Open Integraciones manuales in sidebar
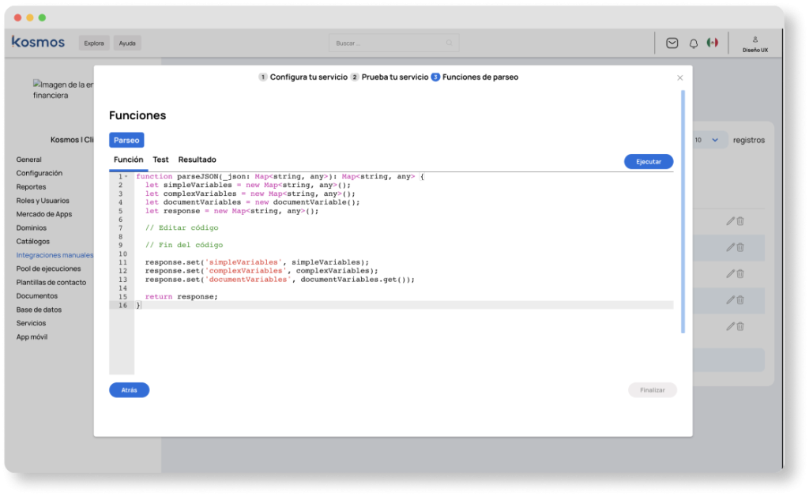This screenshot has height=496, width=809. coord(55,255)
